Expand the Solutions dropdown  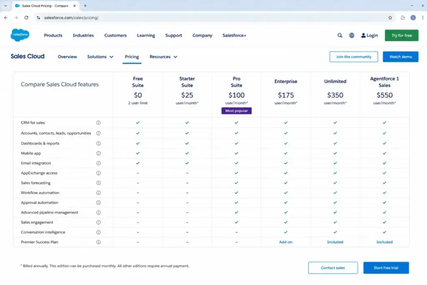(100, 57)
